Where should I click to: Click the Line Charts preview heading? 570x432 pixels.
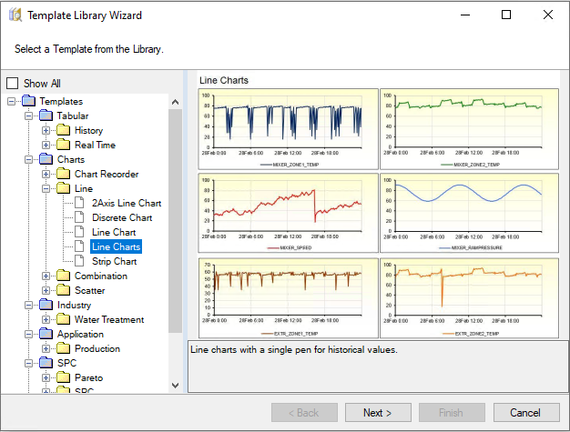(224, 80)
